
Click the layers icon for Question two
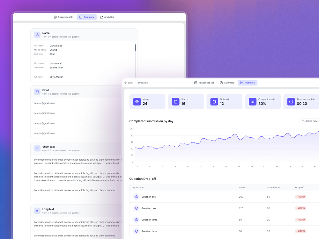click(136, 208)
